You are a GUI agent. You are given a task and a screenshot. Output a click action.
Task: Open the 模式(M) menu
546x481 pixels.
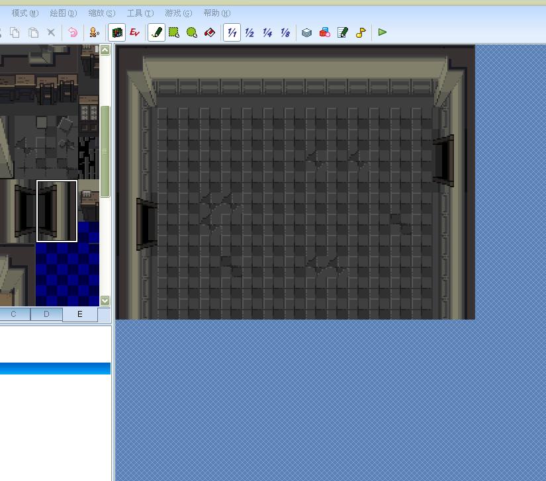pyautogui.click(x=25, y=13)
